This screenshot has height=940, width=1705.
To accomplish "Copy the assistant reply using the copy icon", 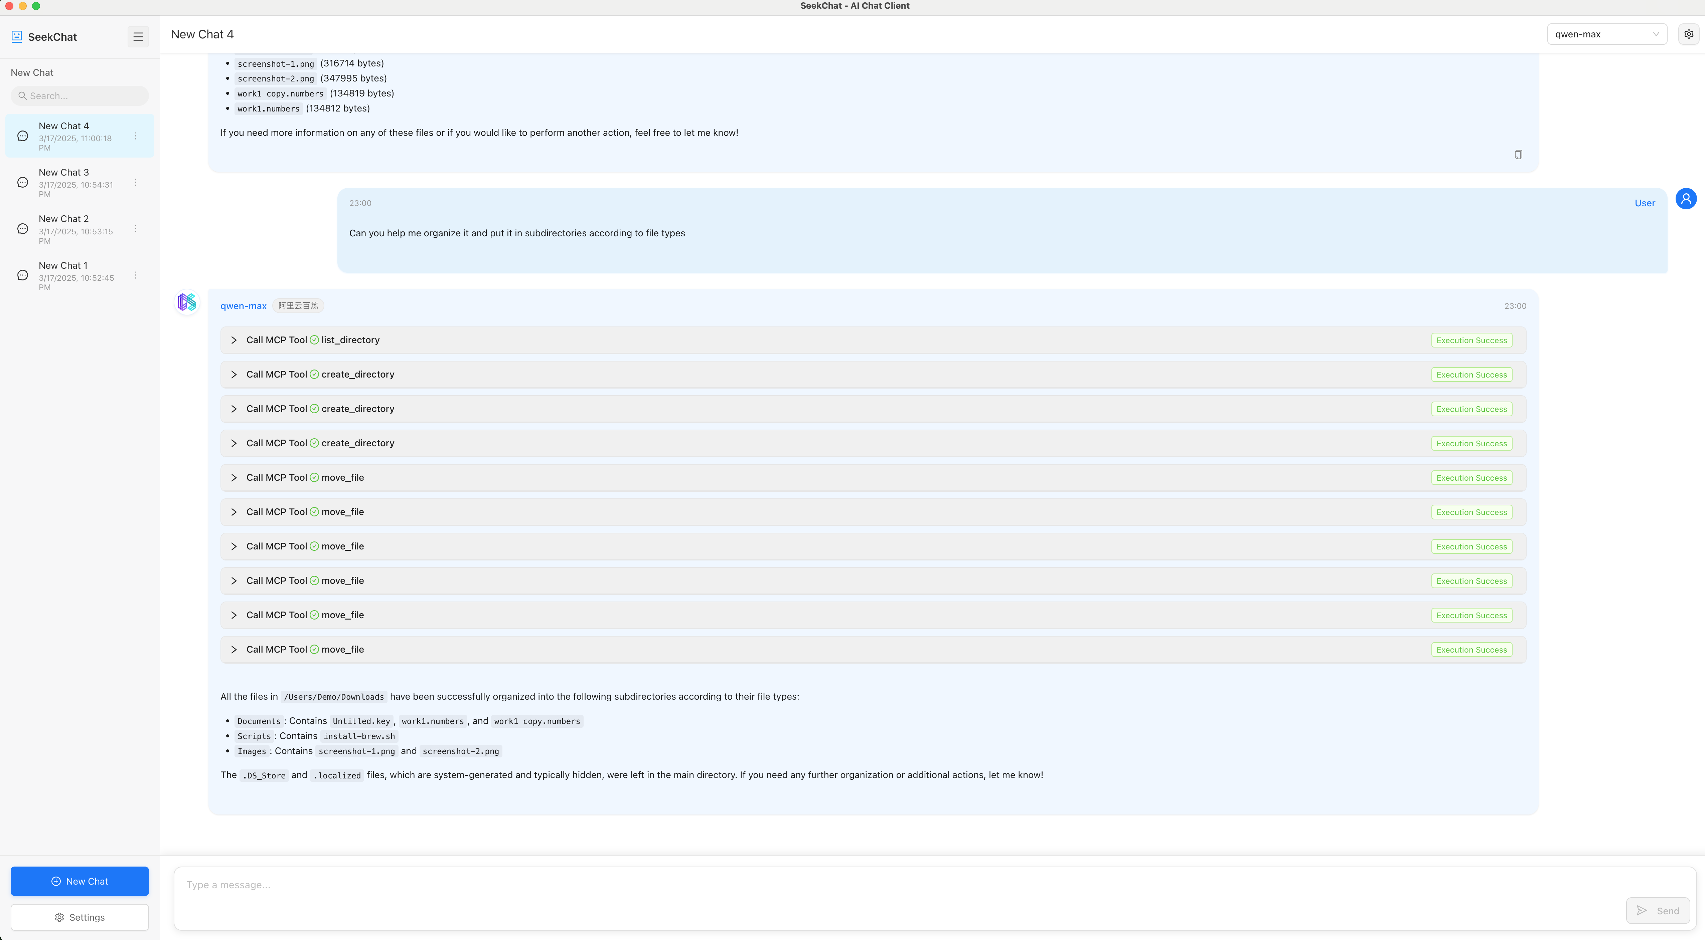I will (1518, 154).
